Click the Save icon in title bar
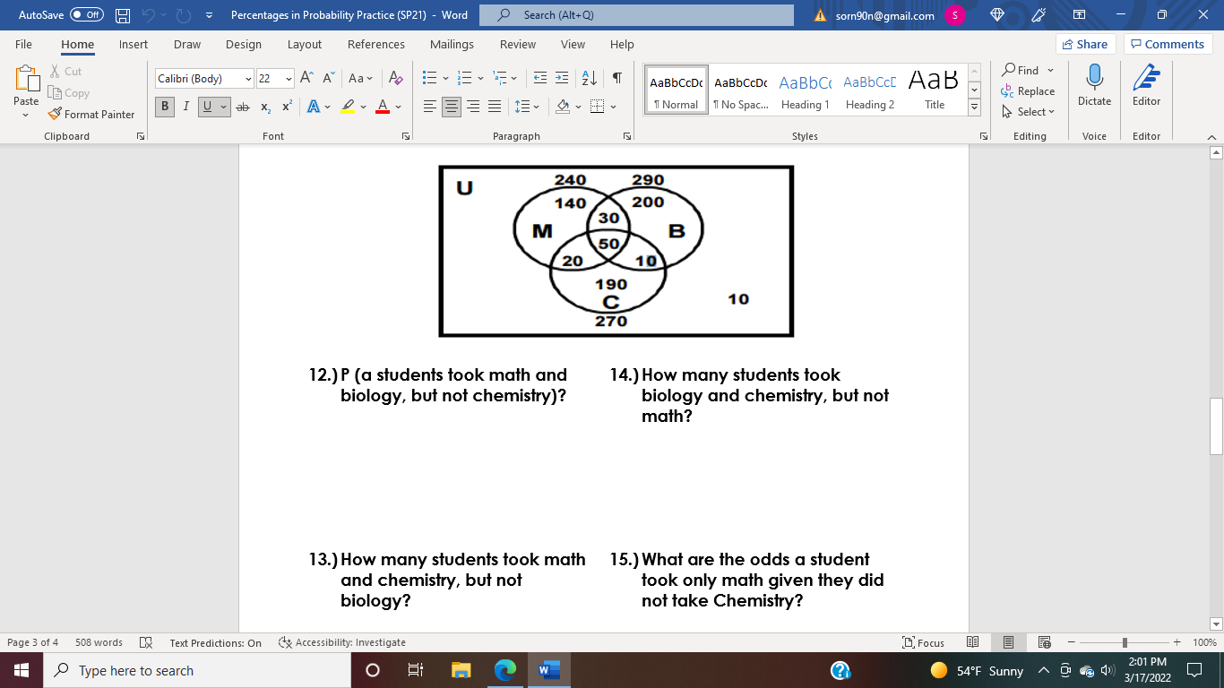The width and height of the screenshot is (1224, 688). (123, 15)
